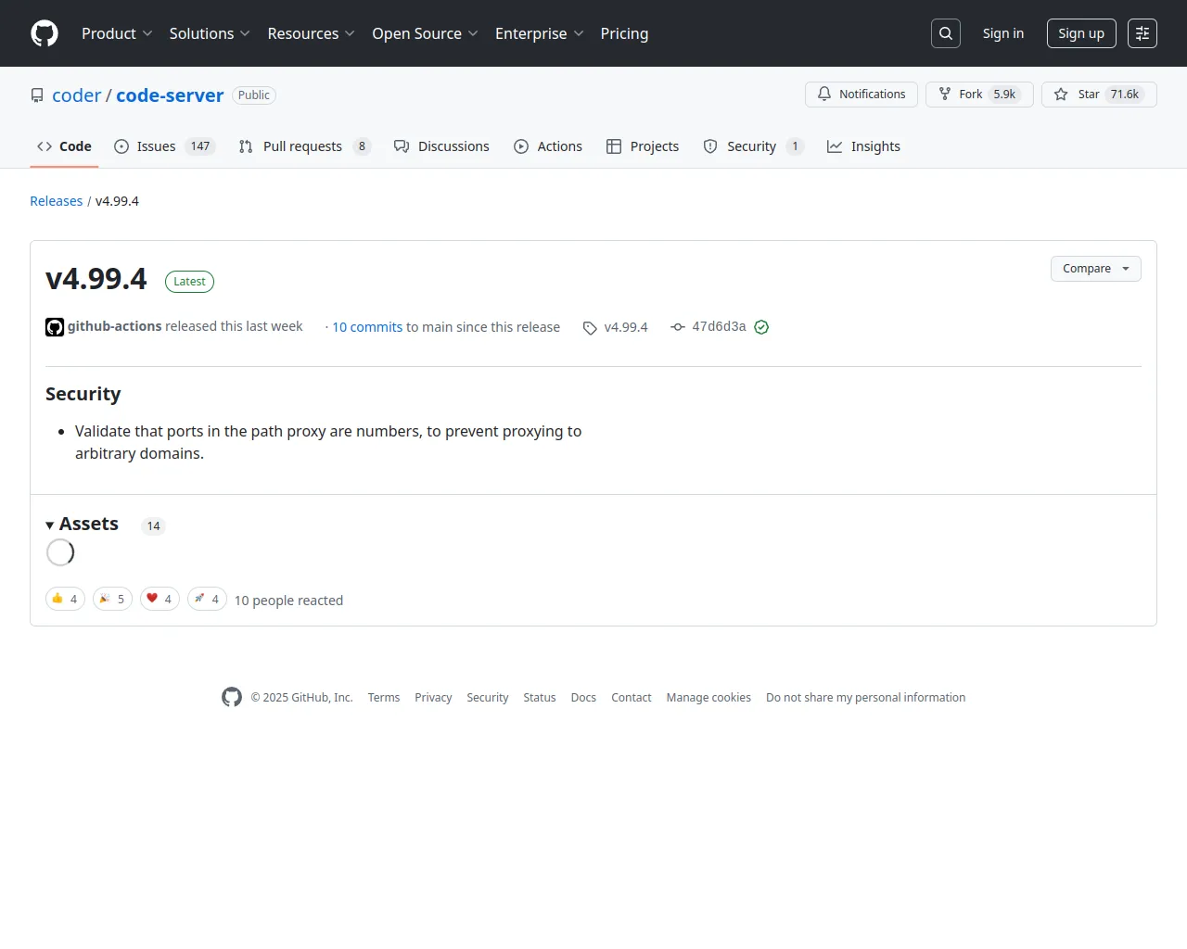1187x949 pixels.
Task: Click the Fork count 5.9k
Action: tap(1004, 95)
